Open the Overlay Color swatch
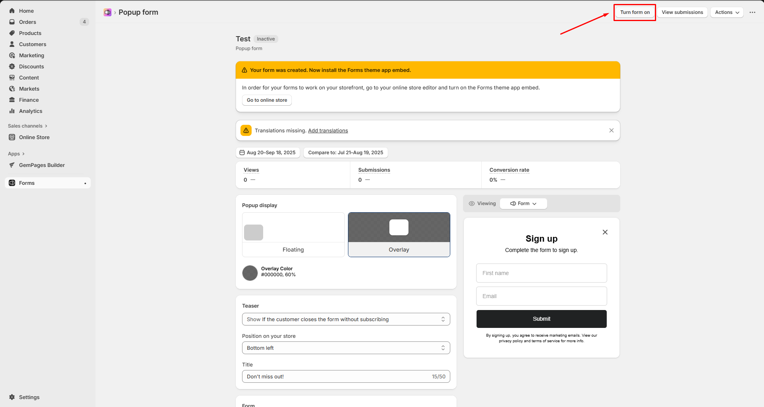The image size is (764, 407). point(250,273)
